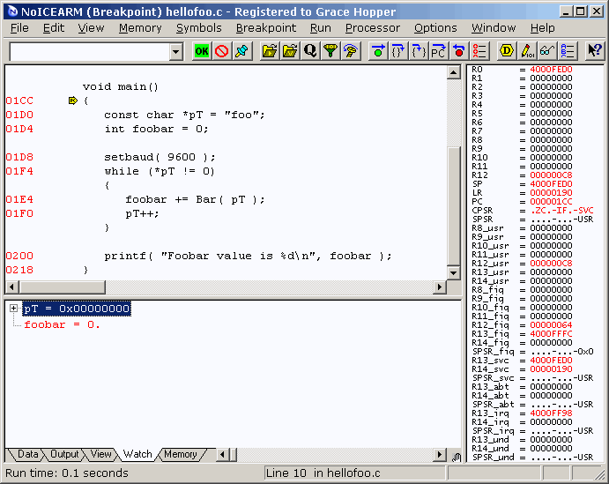Switch to the Memory tab
This screenshot has width=609, height=484.
[180, 454]
